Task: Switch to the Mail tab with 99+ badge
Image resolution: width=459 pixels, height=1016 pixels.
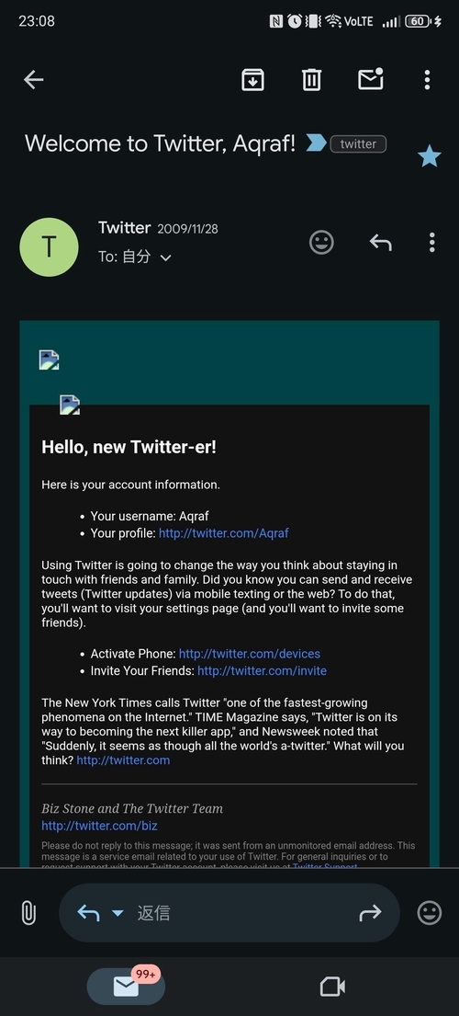Action: 126,987
